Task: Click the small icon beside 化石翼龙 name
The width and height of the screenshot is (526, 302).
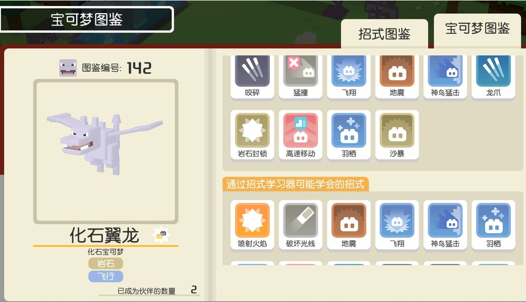Action: click(161, 234)
